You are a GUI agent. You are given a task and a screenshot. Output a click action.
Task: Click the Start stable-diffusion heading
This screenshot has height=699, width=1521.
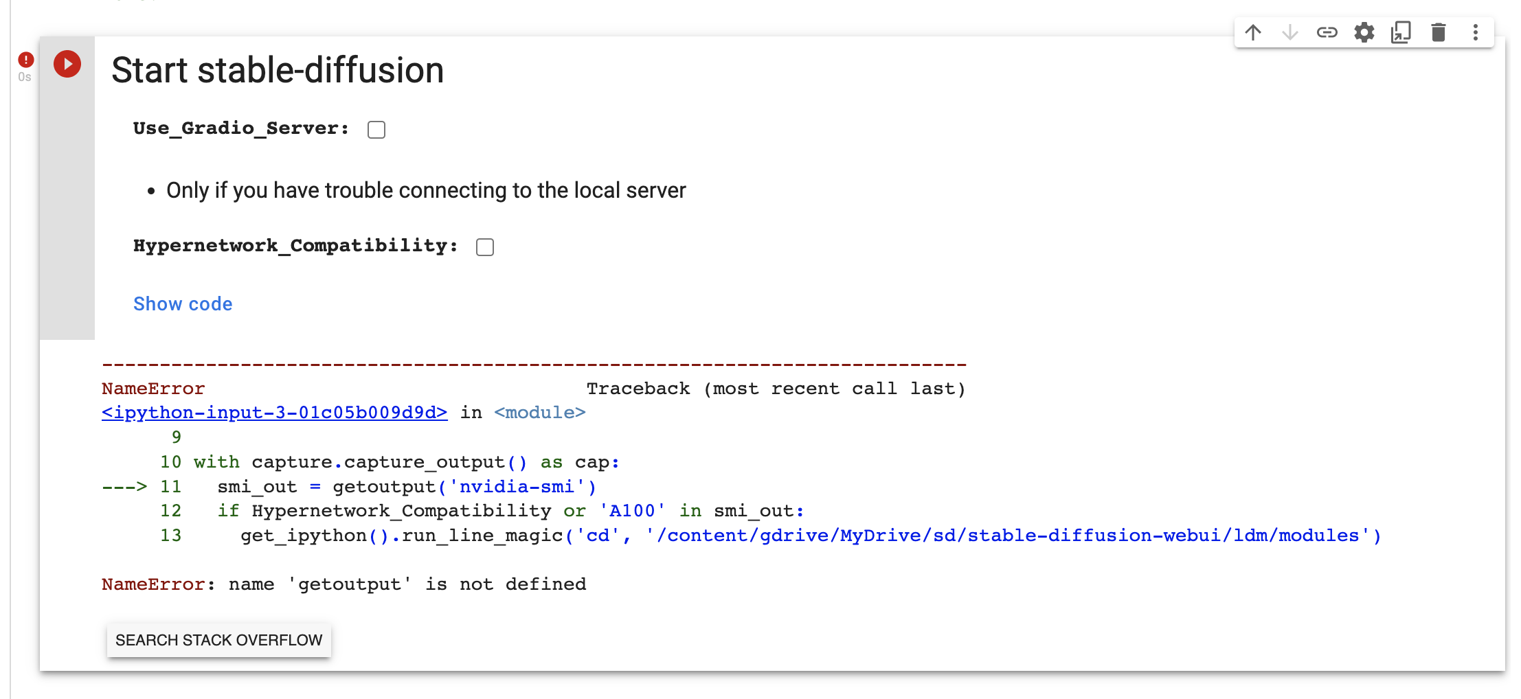[x=278, y=69]
